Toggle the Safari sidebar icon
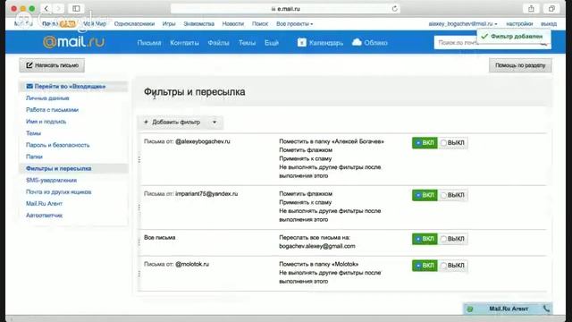572x322 pixels. click(76, 8)
